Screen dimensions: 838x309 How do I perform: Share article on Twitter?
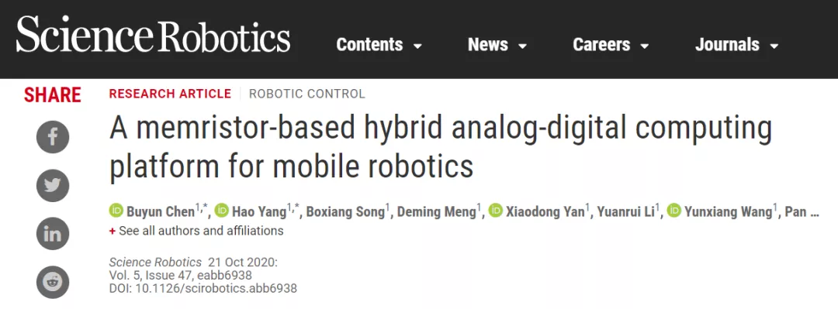(53, 185)
